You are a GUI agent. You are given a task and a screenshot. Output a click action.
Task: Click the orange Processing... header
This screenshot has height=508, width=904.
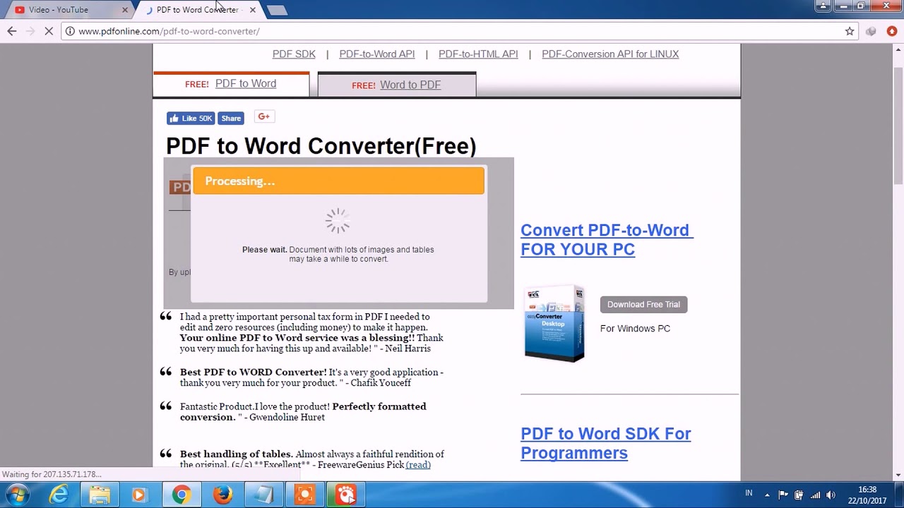[x=338, y=181]
